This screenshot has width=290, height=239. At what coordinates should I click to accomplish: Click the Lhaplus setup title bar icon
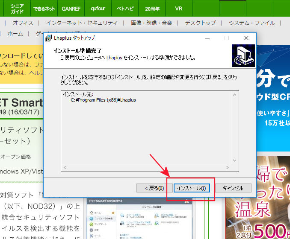[x=48, y=38]
